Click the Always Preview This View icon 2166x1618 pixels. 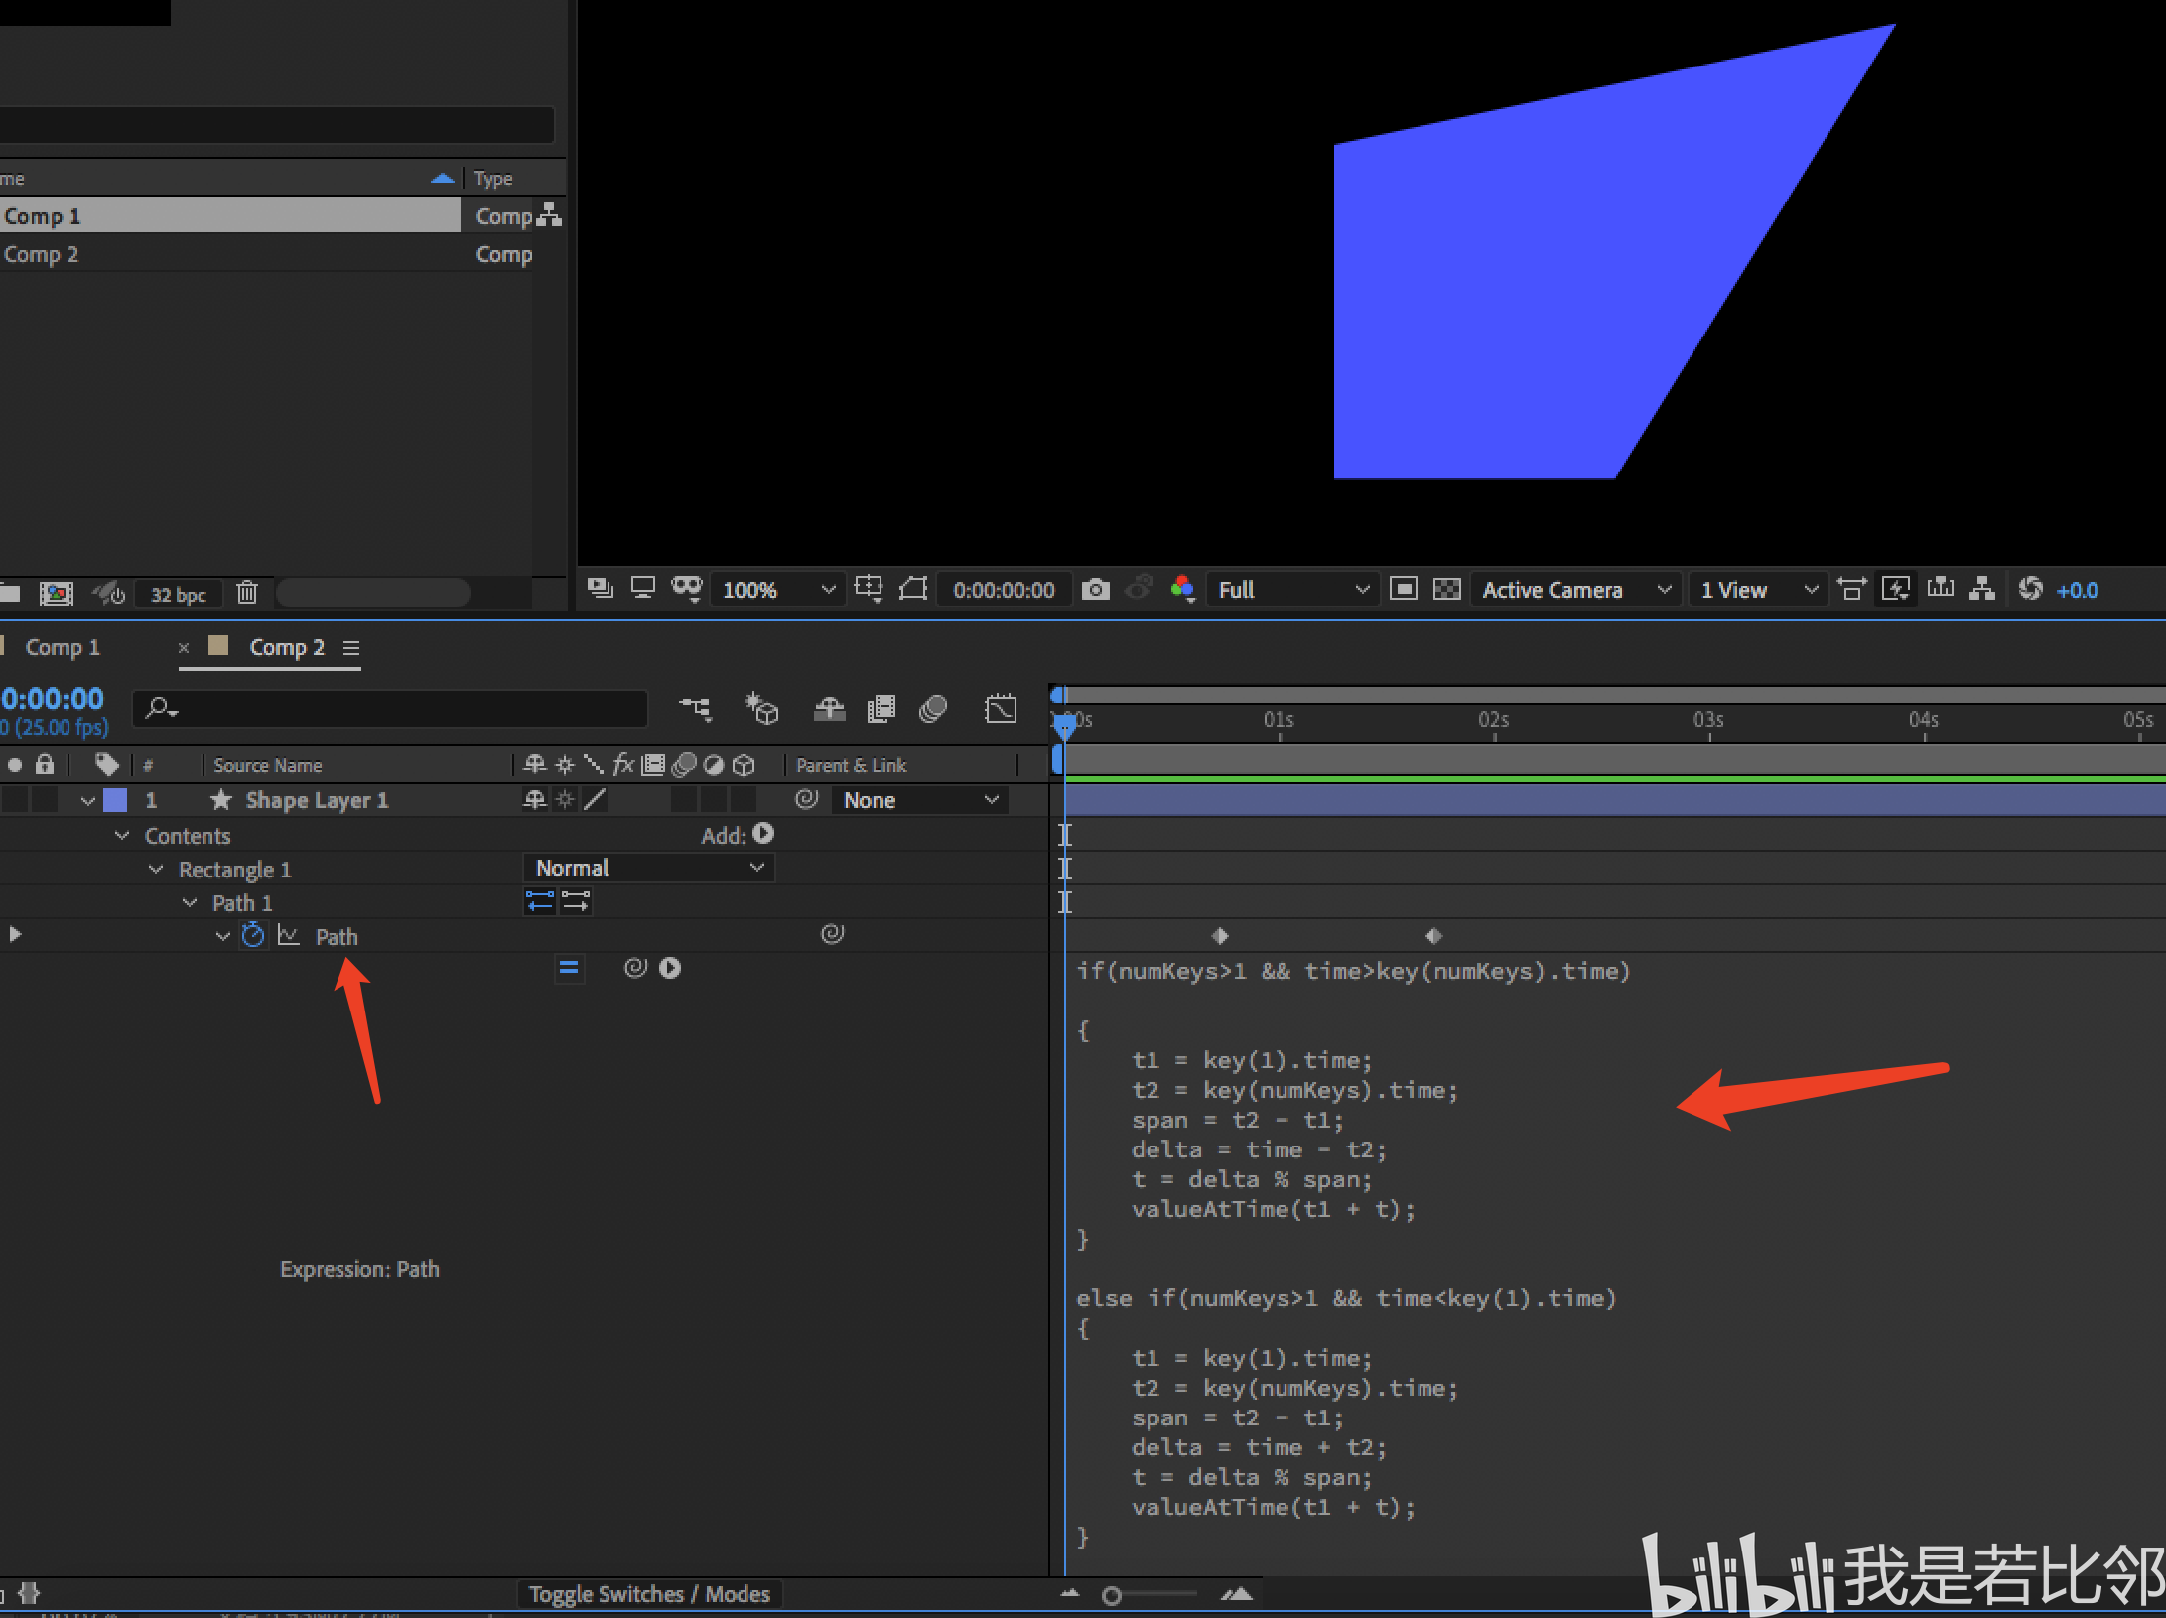click(600, 588)
